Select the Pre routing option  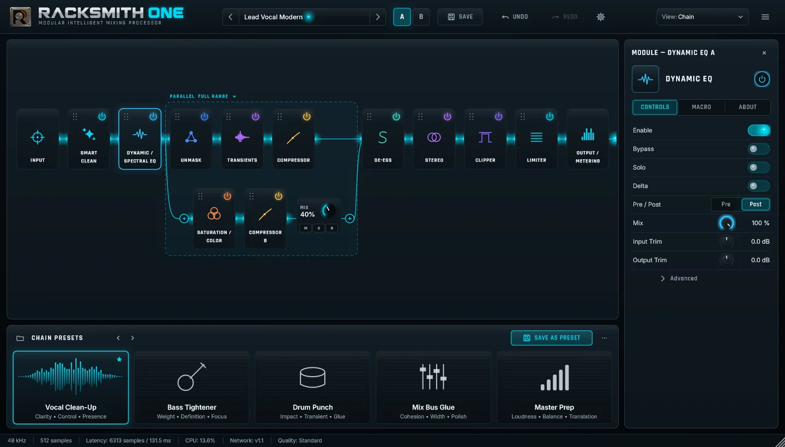click(726, 204)
